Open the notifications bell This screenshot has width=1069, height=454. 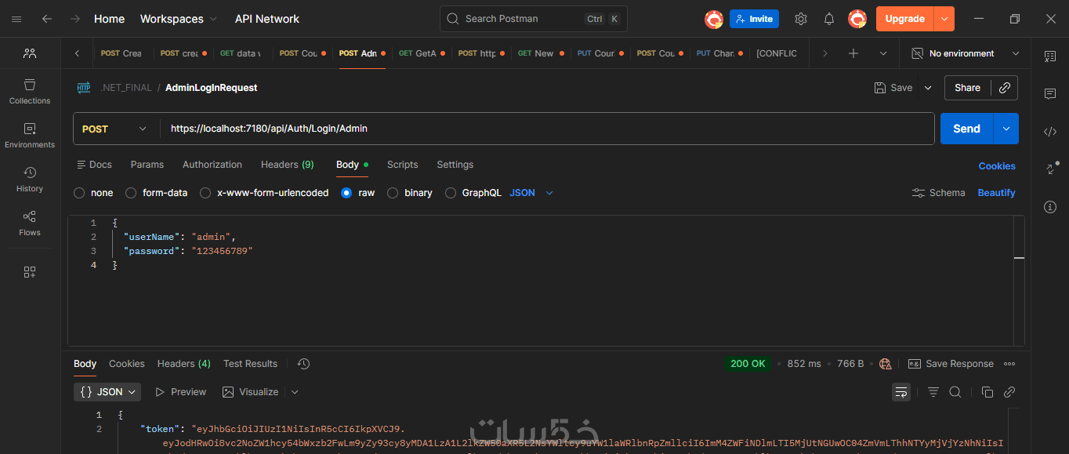(x=829, y=19)
